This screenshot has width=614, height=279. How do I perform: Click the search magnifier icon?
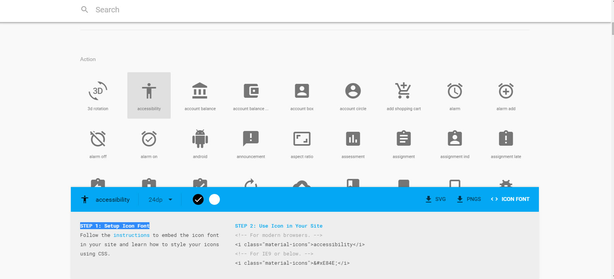(x=85, y=10)
